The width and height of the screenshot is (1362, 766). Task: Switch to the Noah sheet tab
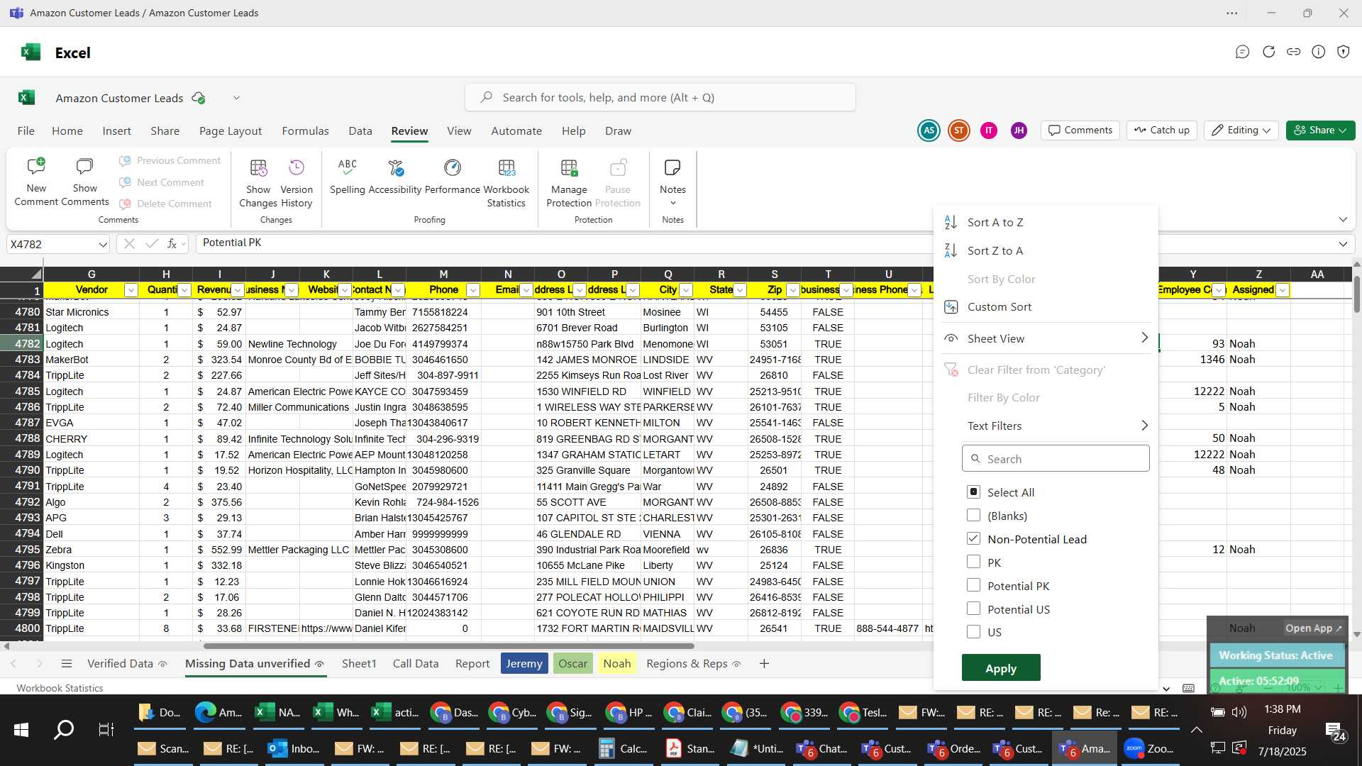(x=616, y=664)
